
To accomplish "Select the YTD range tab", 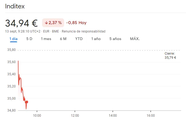I will (79, 39).
